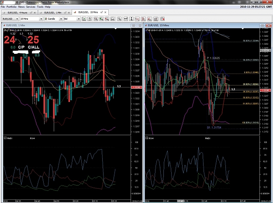Close the EUR/USD 1 Min tab

pos(69,13)
